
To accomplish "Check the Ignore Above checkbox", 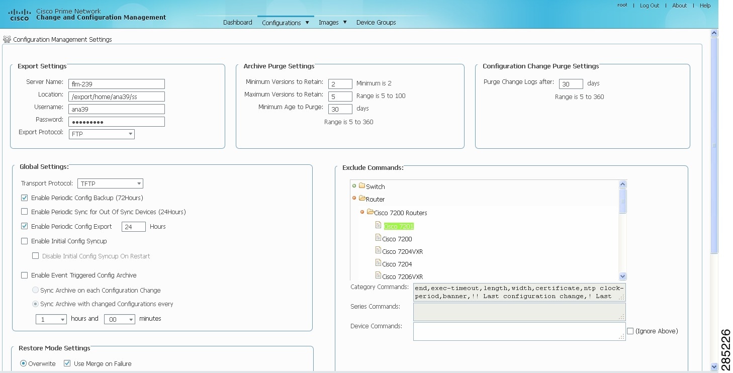I will pos(630,331).
